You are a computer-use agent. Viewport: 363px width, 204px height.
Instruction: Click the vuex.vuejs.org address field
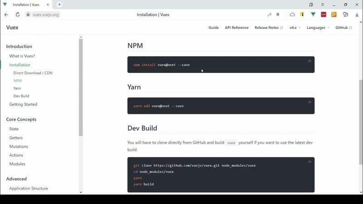(x=46, y=15)
